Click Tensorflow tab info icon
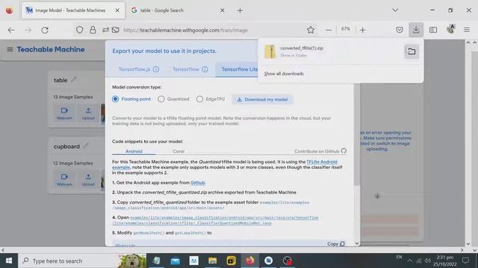Image resolution: width=478 pixels, height=268 pixels. coord(205,69)
